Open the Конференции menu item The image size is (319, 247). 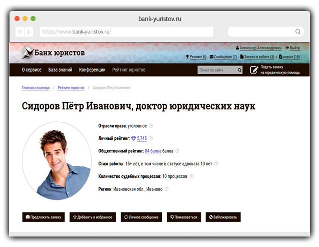point(92,70)
